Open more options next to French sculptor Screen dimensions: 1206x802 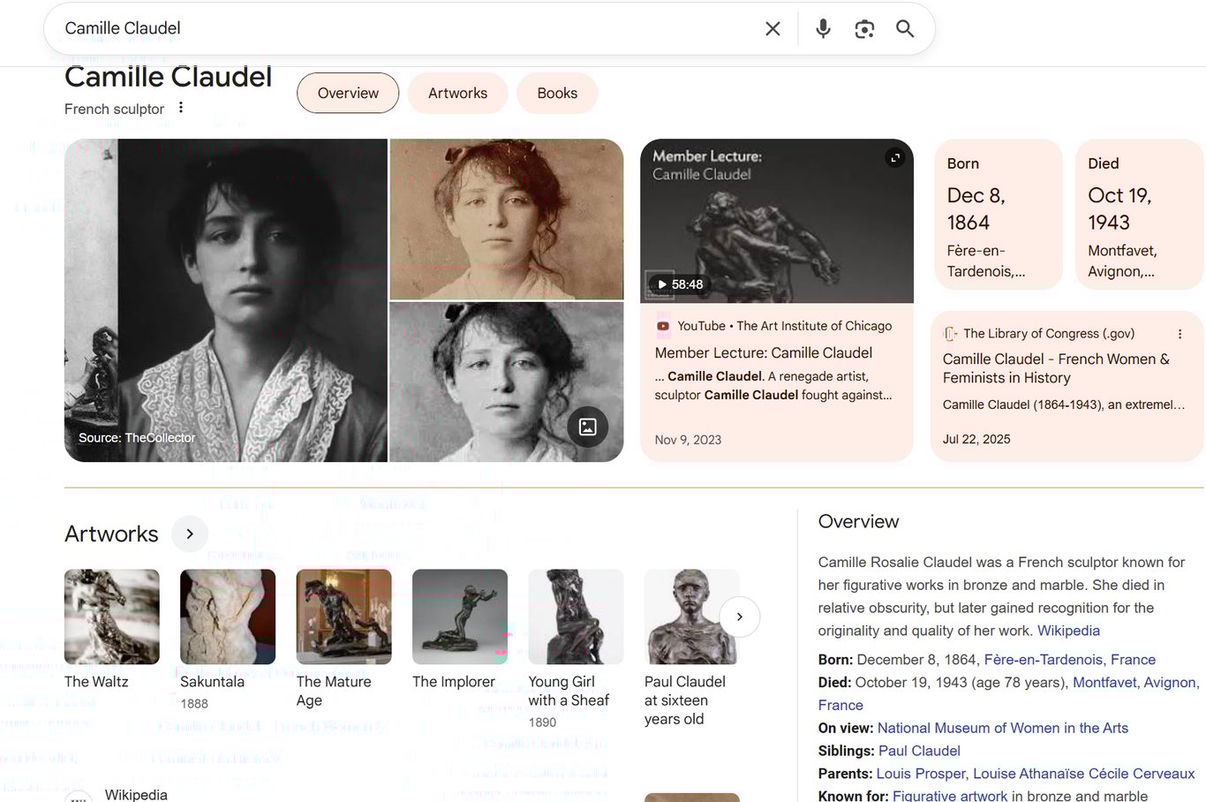coord(181,108)
